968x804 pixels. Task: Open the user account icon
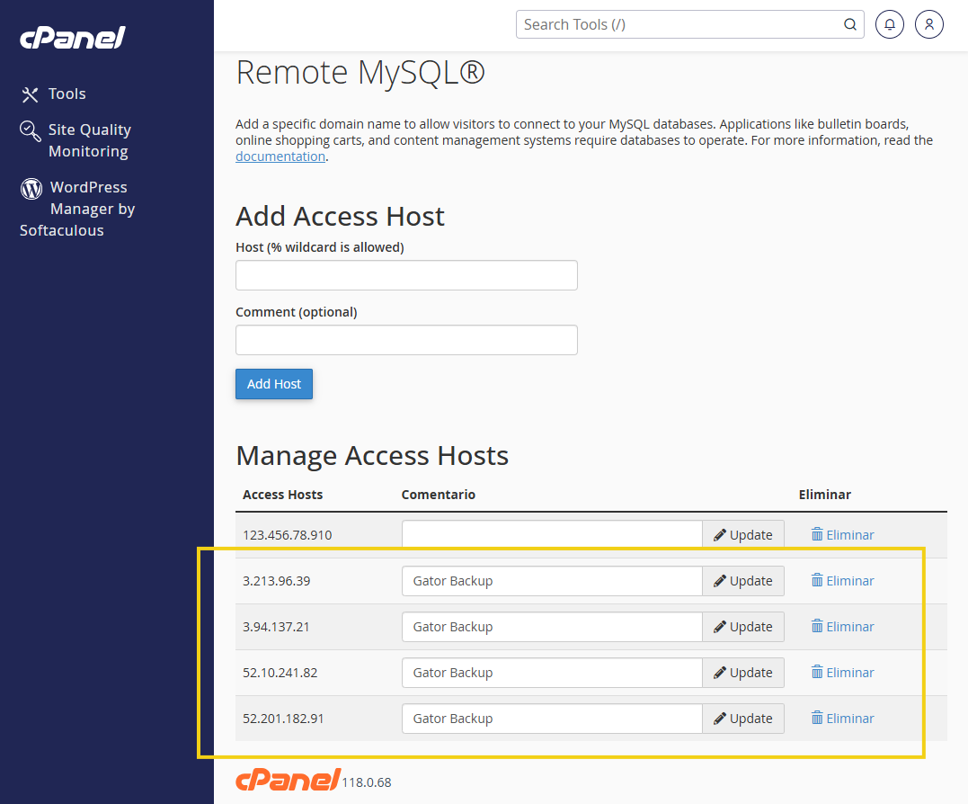click(929, 24)
